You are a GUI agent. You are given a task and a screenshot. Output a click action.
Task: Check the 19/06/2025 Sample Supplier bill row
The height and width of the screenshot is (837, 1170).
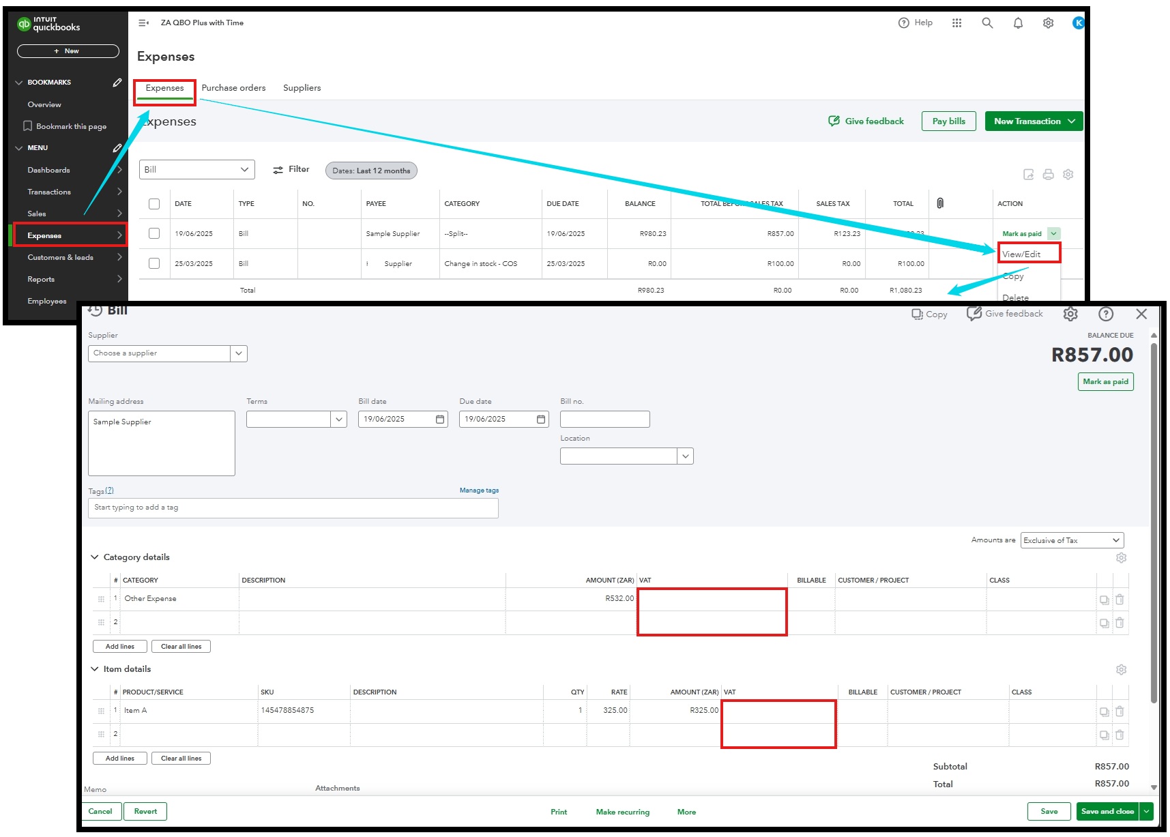point(154,233)
